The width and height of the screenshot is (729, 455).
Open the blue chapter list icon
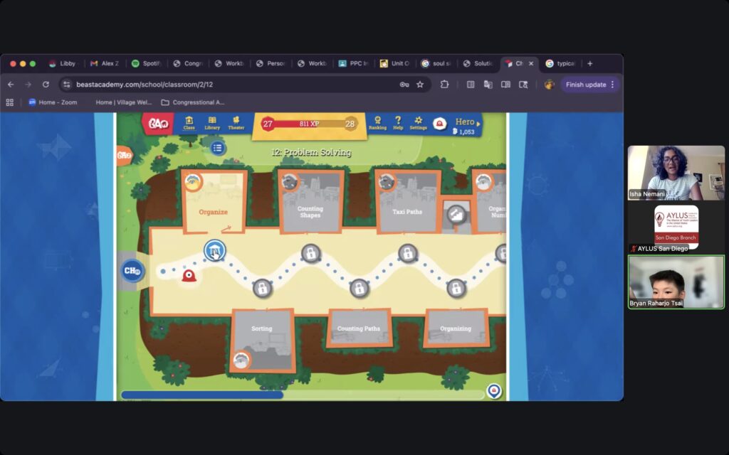click(218, 148)
